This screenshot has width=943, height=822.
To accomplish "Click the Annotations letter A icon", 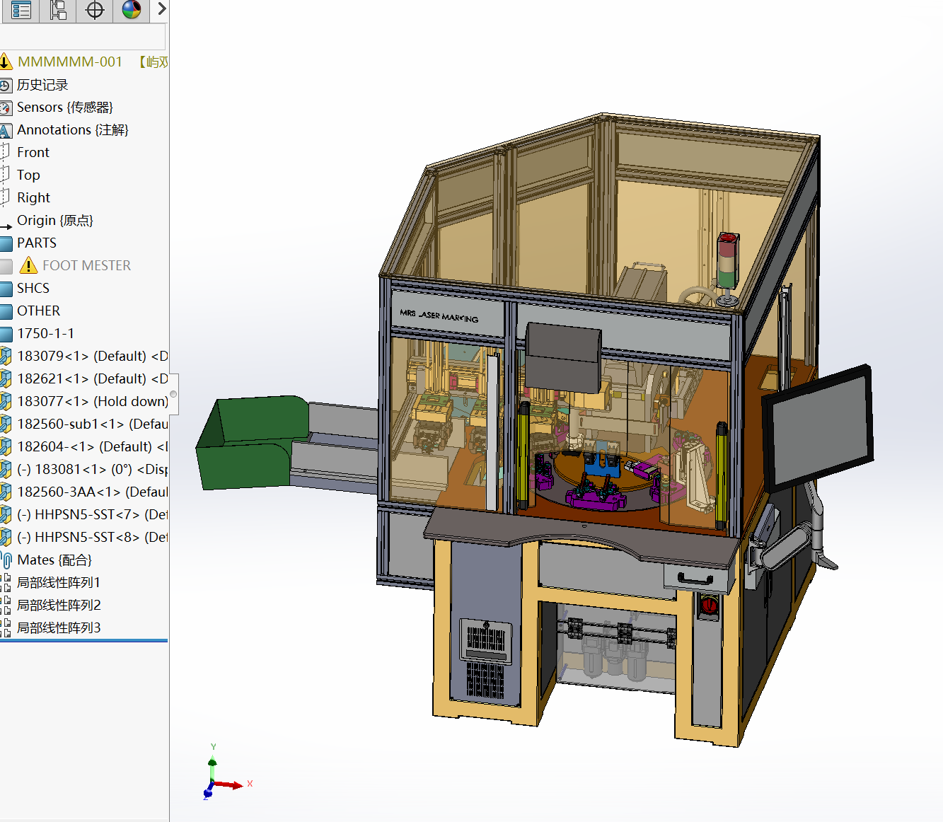I will coord(6,131).
